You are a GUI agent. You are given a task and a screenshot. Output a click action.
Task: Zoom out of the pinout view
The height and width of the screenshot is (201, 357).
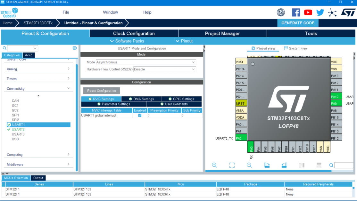249,165
